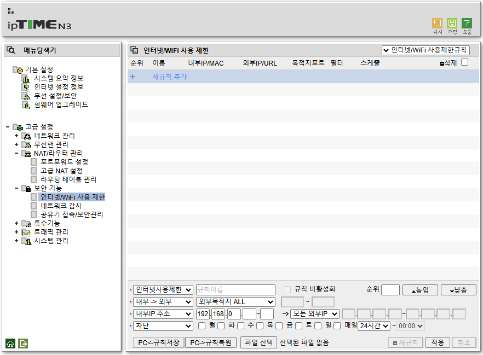This screenshot has width=483, height=355.
Task: Check the 수 day checkbox
Action: click(240, 325)
